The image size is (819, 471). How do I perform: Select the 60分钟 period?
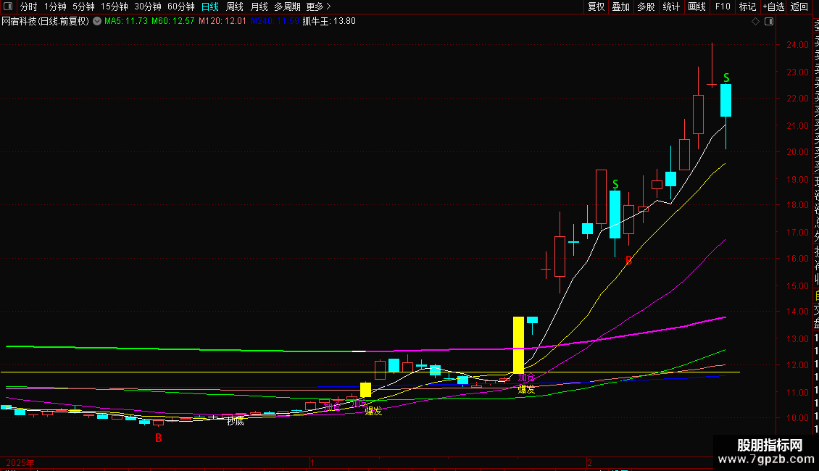click(181, 7)
